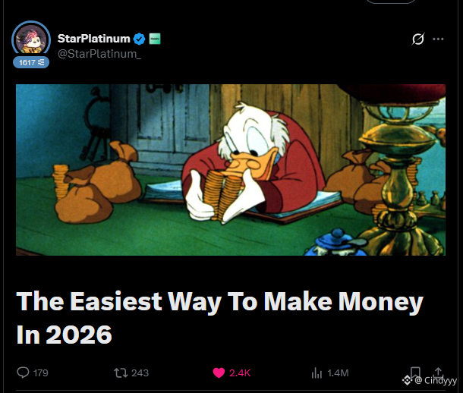
Task: Click the repost arrows icon
Action: (121, 373)
